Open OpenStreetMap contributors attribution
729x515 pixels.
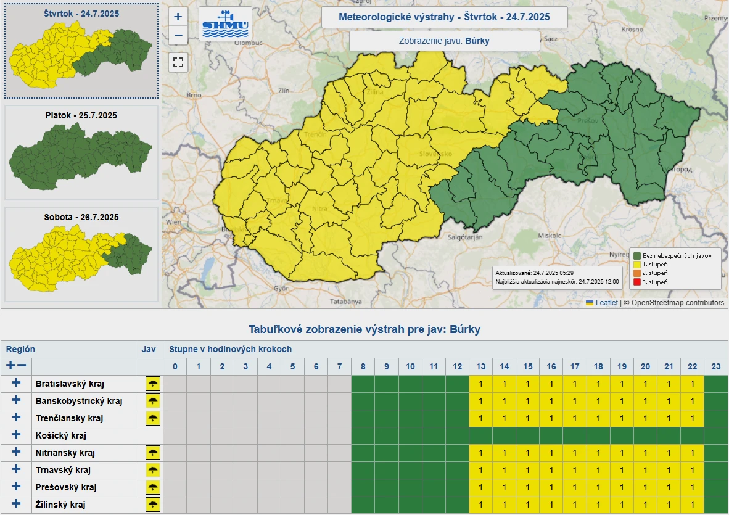pyautogui.click(x=678, y=303)
